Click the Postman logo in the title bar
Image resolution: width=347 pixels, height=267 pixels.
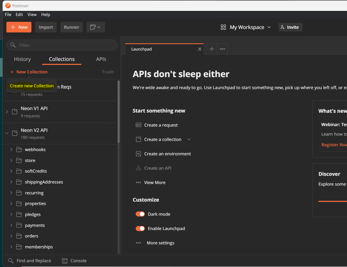(x=8, y=6)
